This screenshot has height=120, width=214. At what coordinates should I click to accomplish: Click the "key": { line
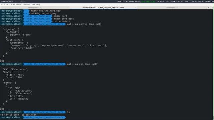tap(8, 72)
